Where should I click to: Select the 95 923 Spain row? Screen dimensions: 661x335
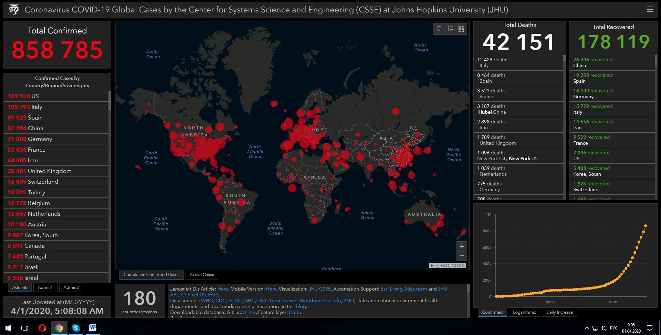point(56,118)
